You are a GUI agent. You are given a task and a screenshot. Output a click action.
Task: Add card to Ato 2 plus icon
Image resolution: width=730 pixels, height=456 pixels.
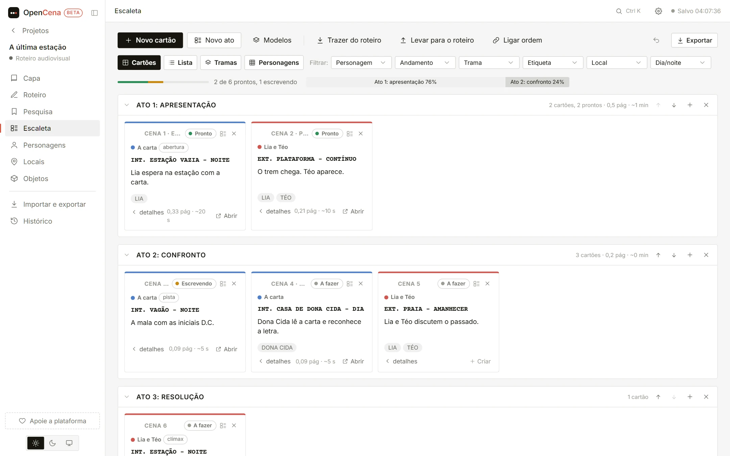click(x=690, y=255)
